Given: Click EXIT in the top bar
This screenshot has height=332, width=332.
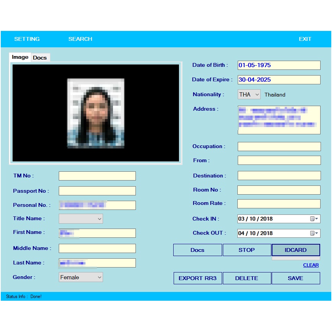Looking at the screenshot, I should point(305,39).
